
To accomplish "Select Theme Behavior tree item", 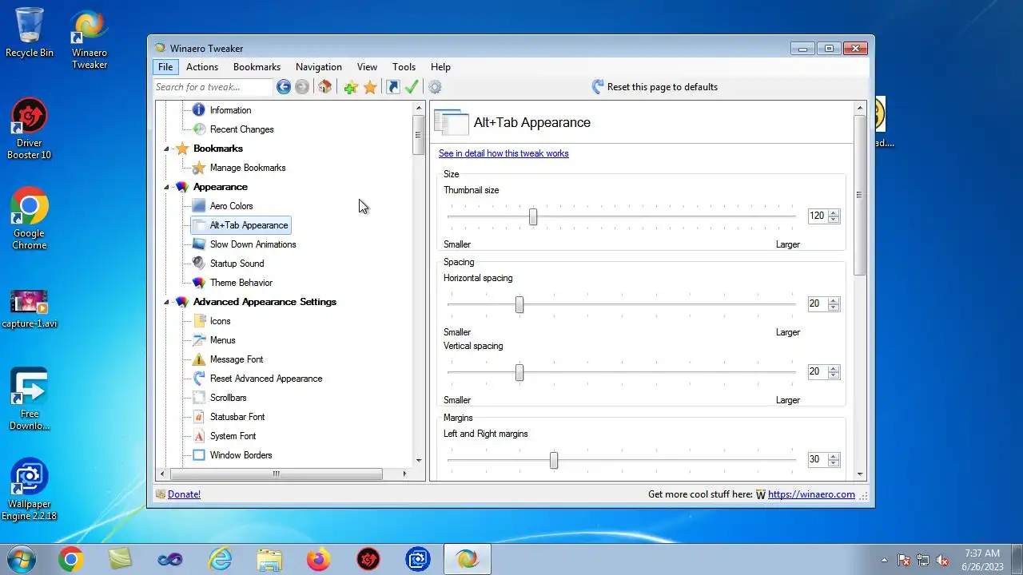I will click(x=241, y=283).
